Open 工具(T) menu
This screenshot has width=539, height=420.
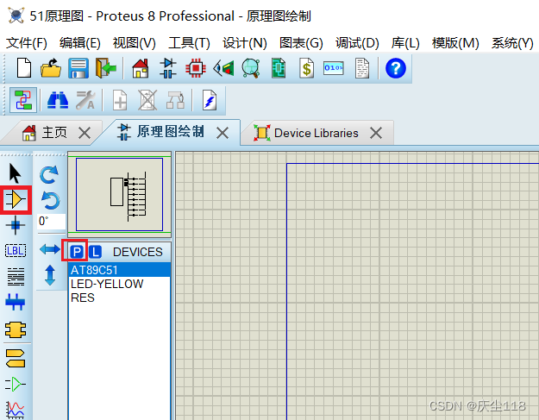(x=189, y=43)
